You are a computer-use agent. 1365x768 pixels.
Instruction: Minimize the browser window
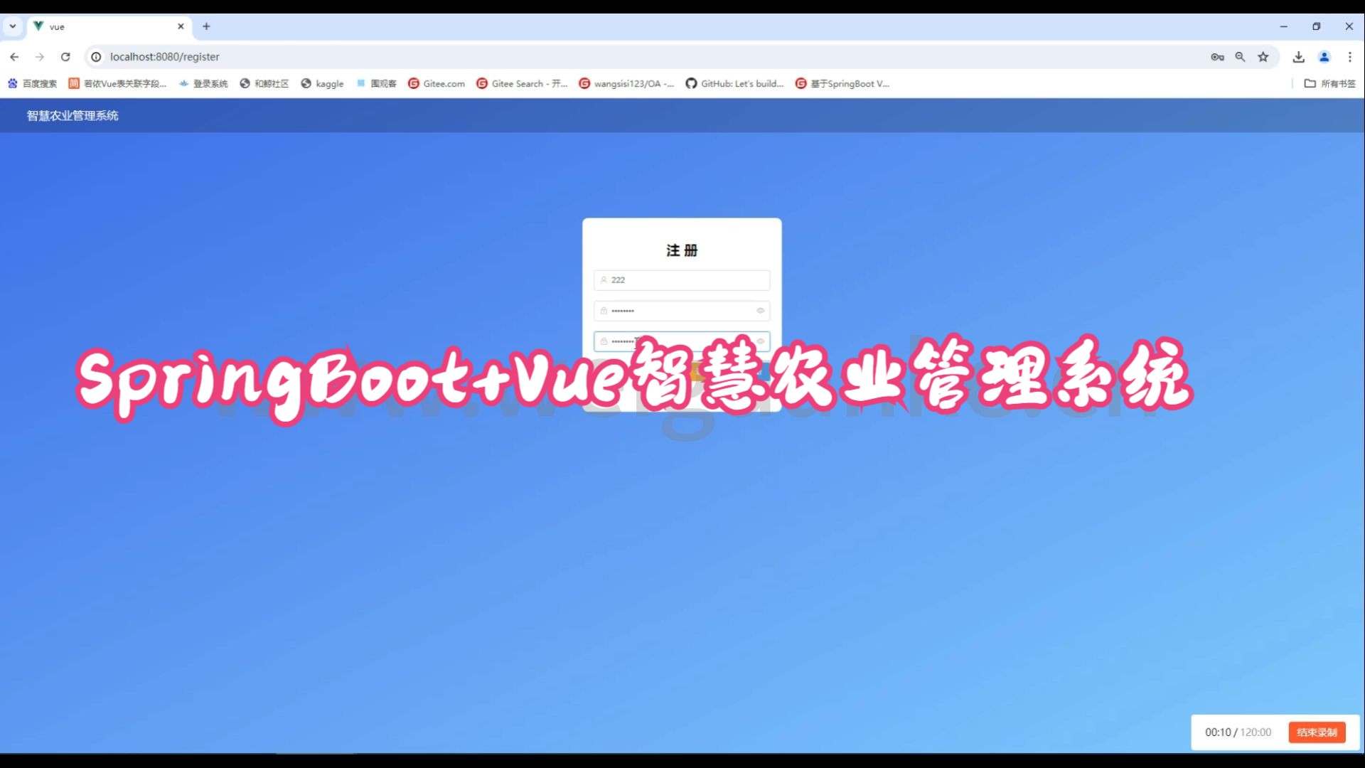pos(1283,26)
